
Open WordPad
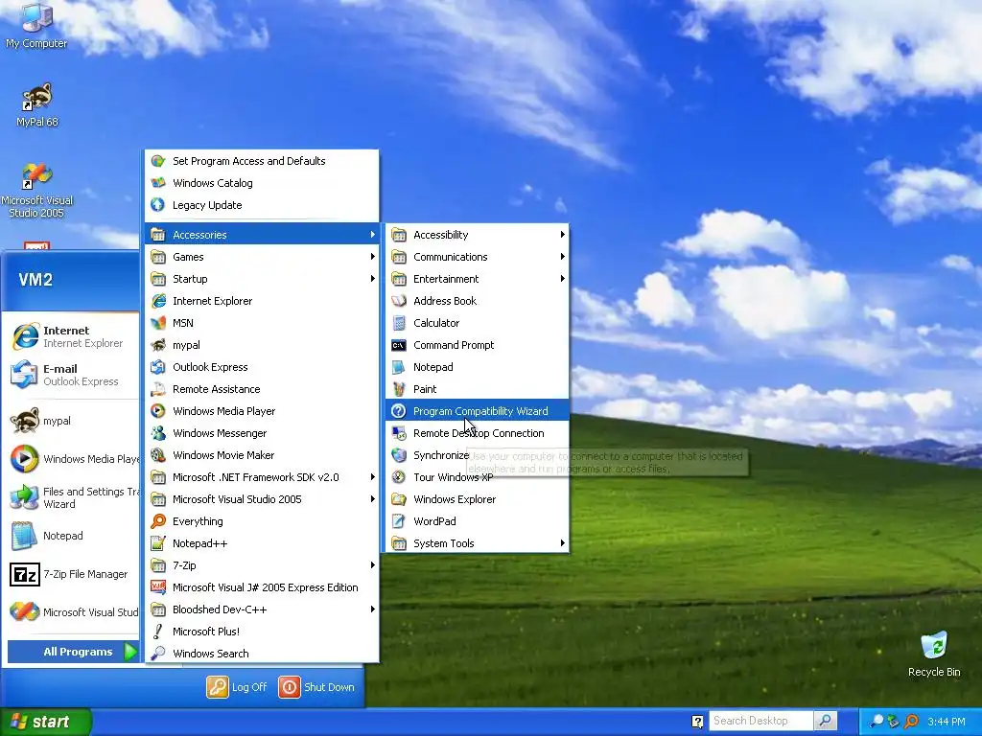[478, 521]
